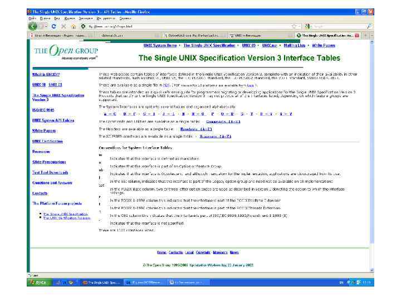Screen dimensions: 401x301
Task: Open the footer Members link
Action: pos(220,253)
